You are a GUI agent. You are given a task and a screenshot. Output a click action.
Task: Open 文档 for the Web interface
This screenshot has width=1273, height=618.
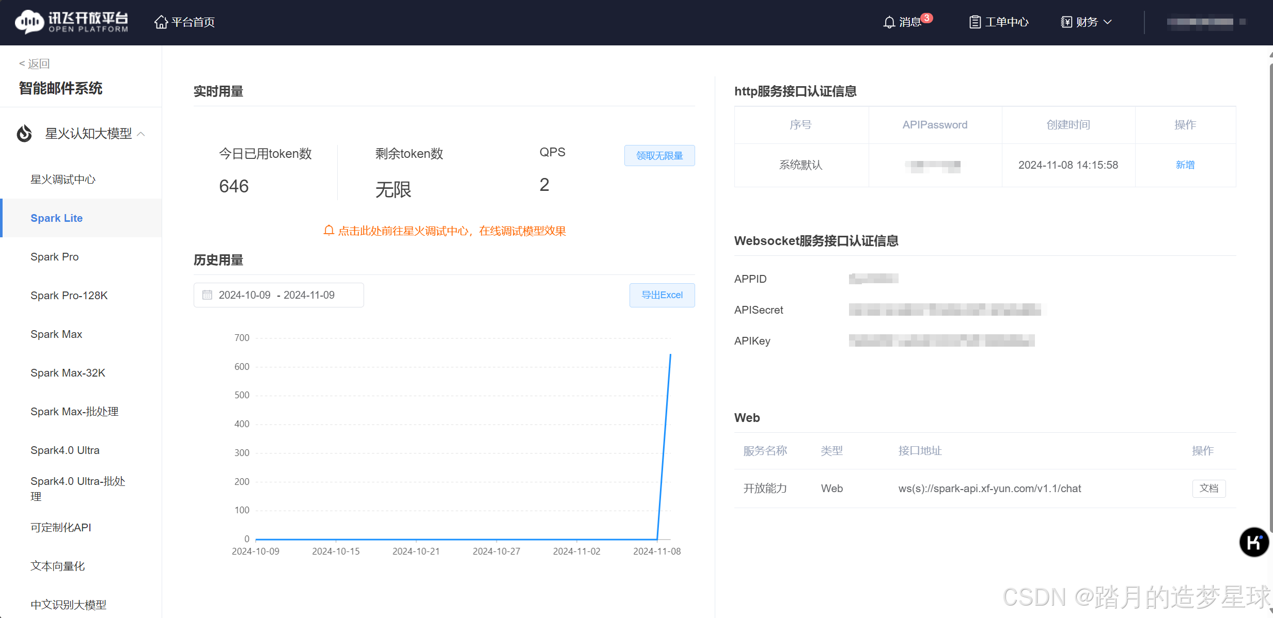click(x=1208, y=489)
